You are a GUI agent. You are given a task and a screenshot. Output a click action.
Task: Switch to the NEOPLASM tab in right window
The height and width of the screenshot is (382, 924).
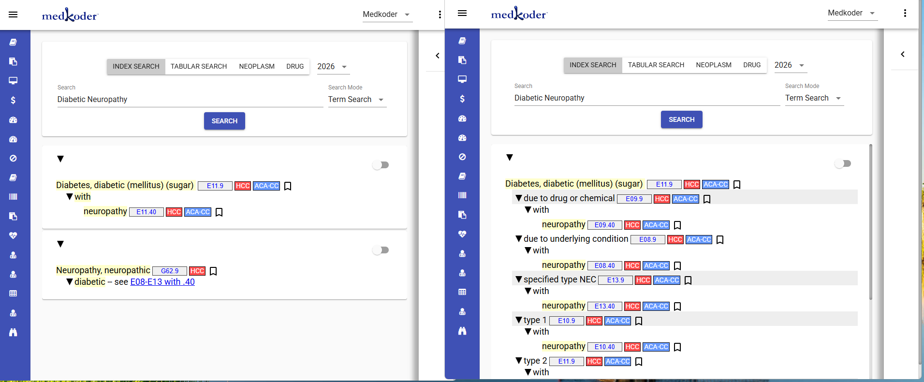tap(714, 65)
